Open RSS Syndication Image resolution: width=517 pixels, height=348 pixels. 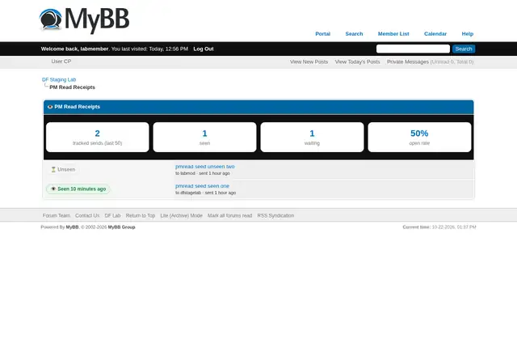tap(275, 215)
